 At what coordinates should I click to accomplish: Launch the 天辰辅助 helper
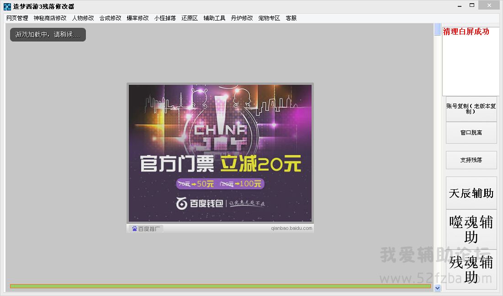471,193
